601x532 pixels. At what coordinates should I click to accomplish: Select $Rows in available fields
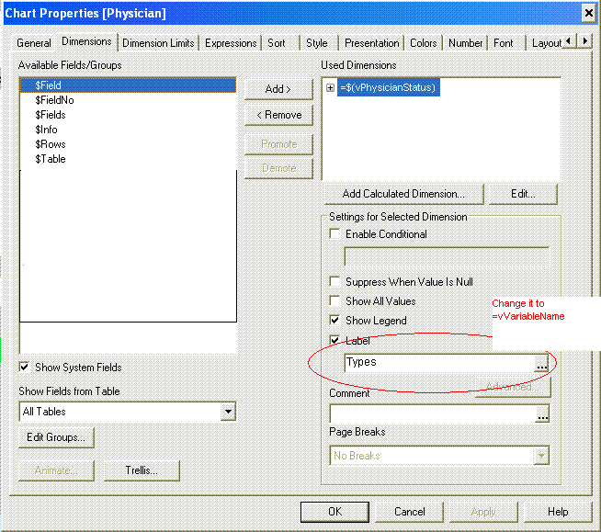[128, 144]
